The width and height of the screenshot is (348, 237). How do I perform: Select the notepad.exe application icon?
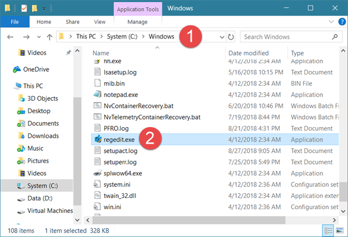tap(97, 94)
